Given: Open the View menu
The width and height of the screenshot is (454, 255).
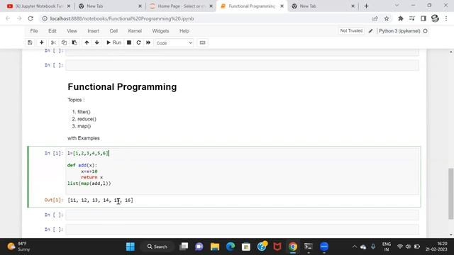Looking at the screenshot, I should pos(72,31).
